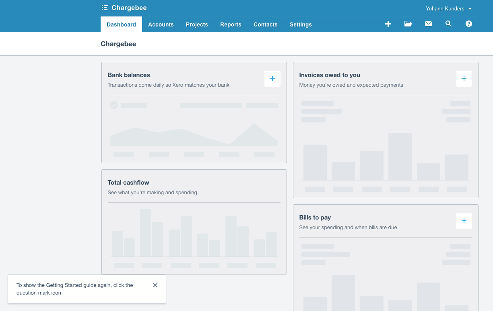Dismiss the Getting Started guide tip
493x311 pixels.
pos(155,285)
